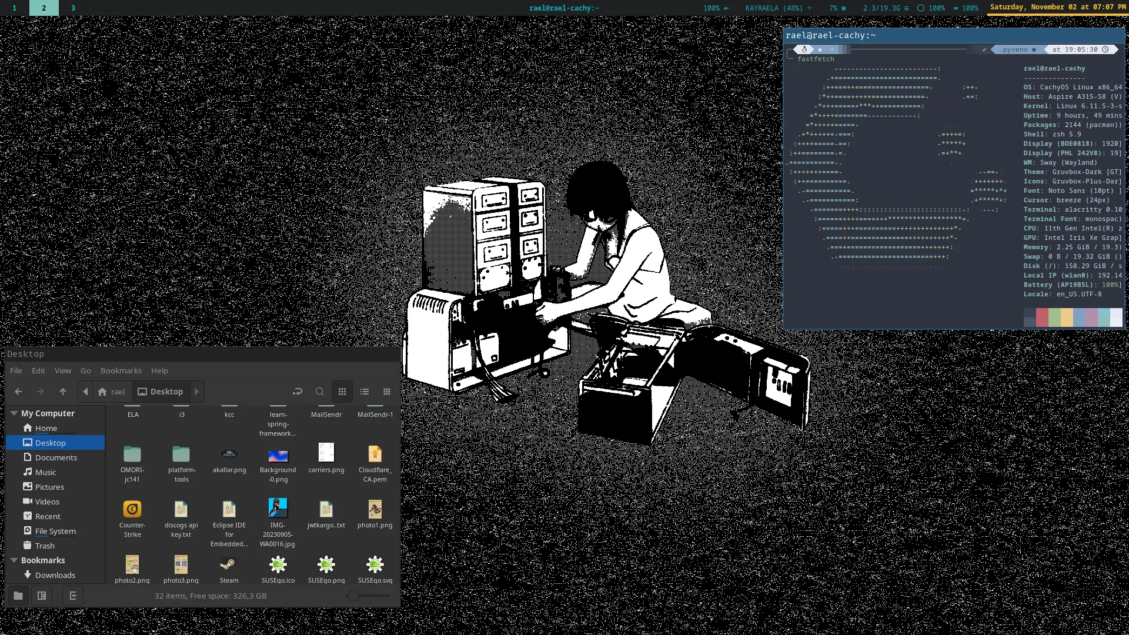Select the SUSEgo.svg file

[x=375, y=569]
